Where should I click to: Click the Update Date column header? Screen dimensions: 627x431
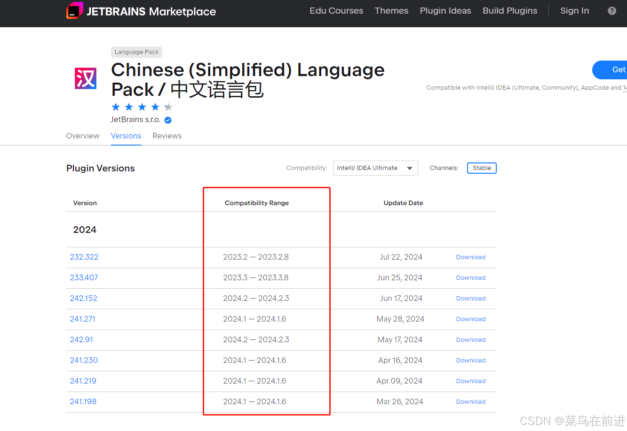[403, 203]
